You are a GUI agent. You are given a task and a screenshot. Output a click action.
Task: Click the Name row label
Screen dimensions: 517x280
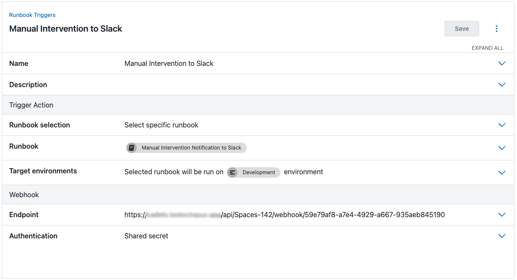[x=19, y=63]
